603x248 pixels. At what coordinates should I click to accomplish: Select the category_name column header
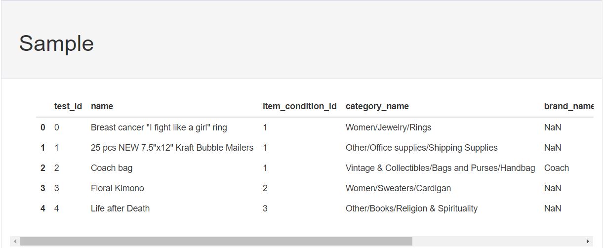point(377,106)
